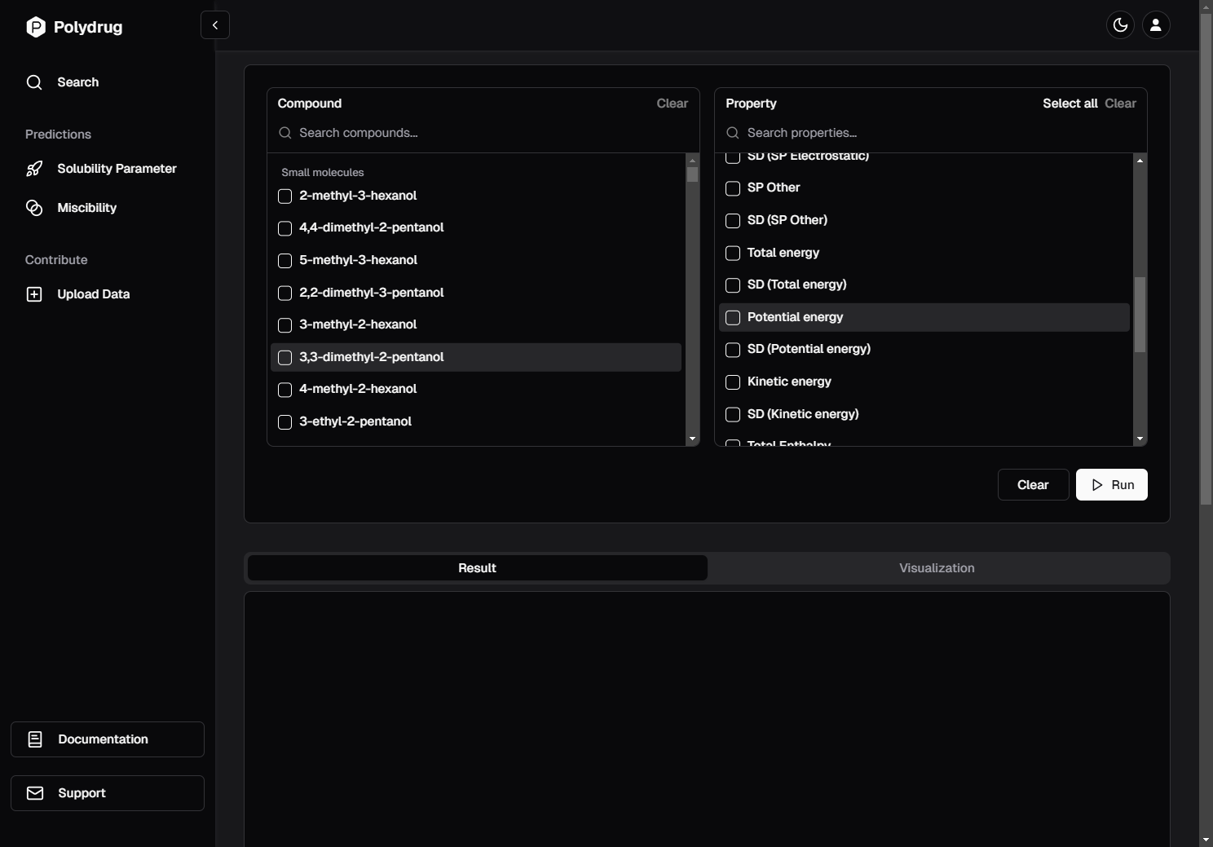Viewport: 1213px width, 847px height.
Task: Click the Search magnifier icon in sidebar
Action: (34, 82)
